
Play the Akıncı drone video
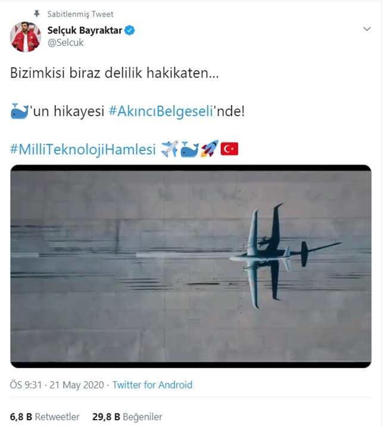click(191, 266)
